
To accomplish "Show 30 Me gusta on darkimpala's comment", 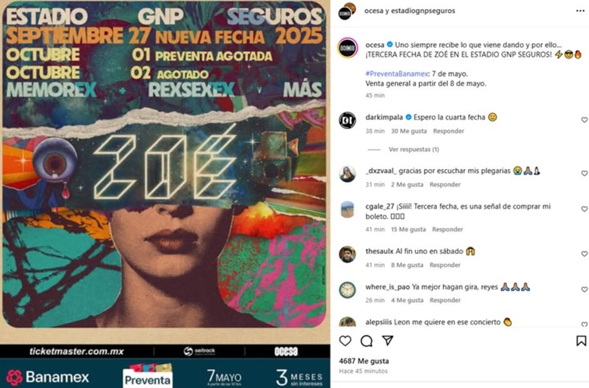I will 409,131.
